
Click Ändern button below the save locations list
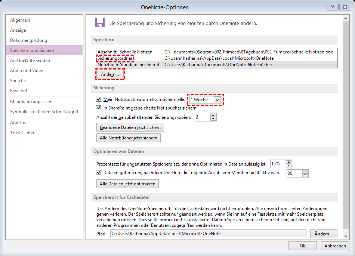110,74
